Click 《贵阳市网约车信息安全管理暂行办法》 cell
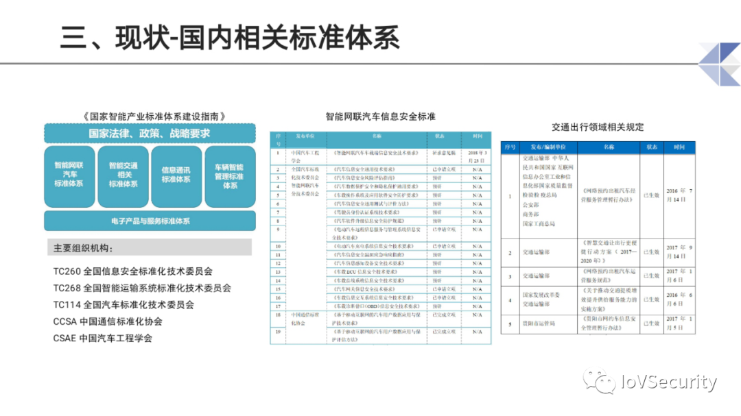Image resolution: width=741 pixels, height=416 pixels. [x=609, y=323]
